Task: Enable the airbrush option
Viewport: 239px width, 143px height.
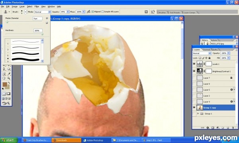Action: point(88,12)
